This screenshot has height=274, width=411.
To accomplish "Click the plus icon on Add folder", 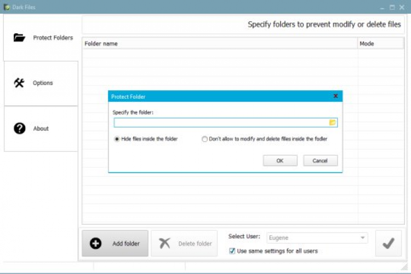I will point(96,243).
